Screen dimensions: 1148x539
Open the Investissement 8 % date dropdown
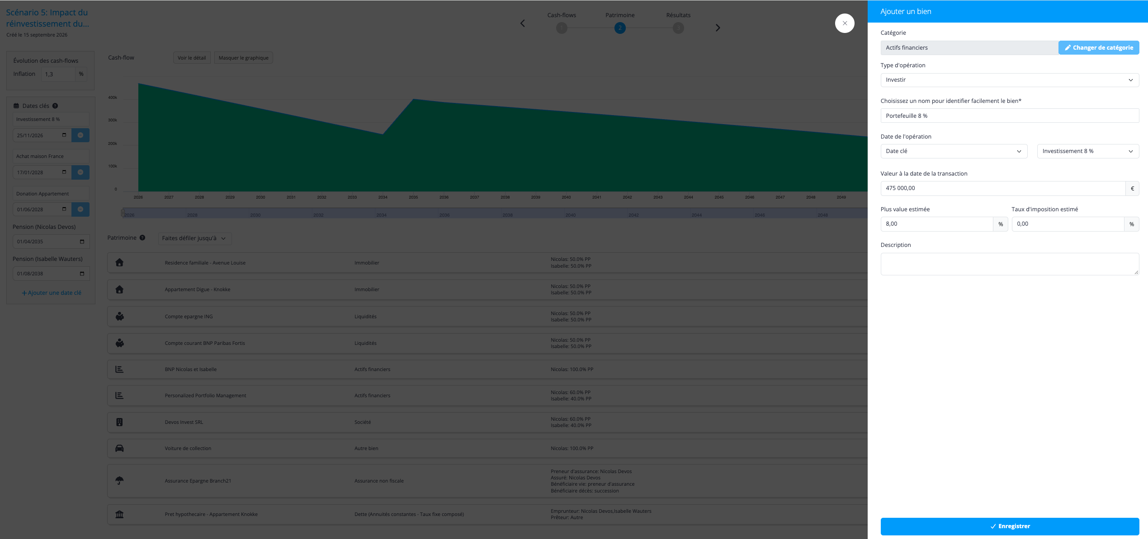(x=1088, y=151)
